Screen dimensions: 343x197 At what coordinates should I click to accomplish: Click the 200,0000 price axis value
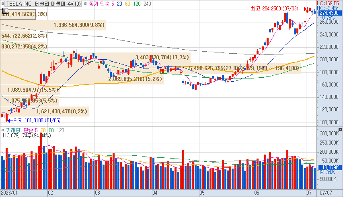(x=329, y=59)
